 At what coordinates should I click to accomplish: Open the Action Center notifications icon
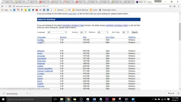pos(169,99)
